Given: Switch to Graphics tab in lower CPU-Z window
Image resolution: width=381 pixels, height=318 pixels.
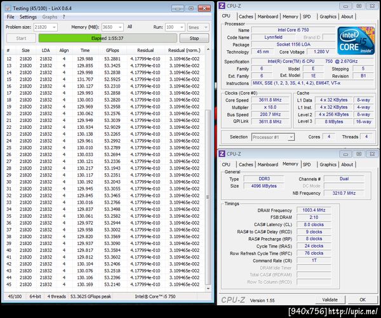Looking at the screenshot, I should point(328,164).
